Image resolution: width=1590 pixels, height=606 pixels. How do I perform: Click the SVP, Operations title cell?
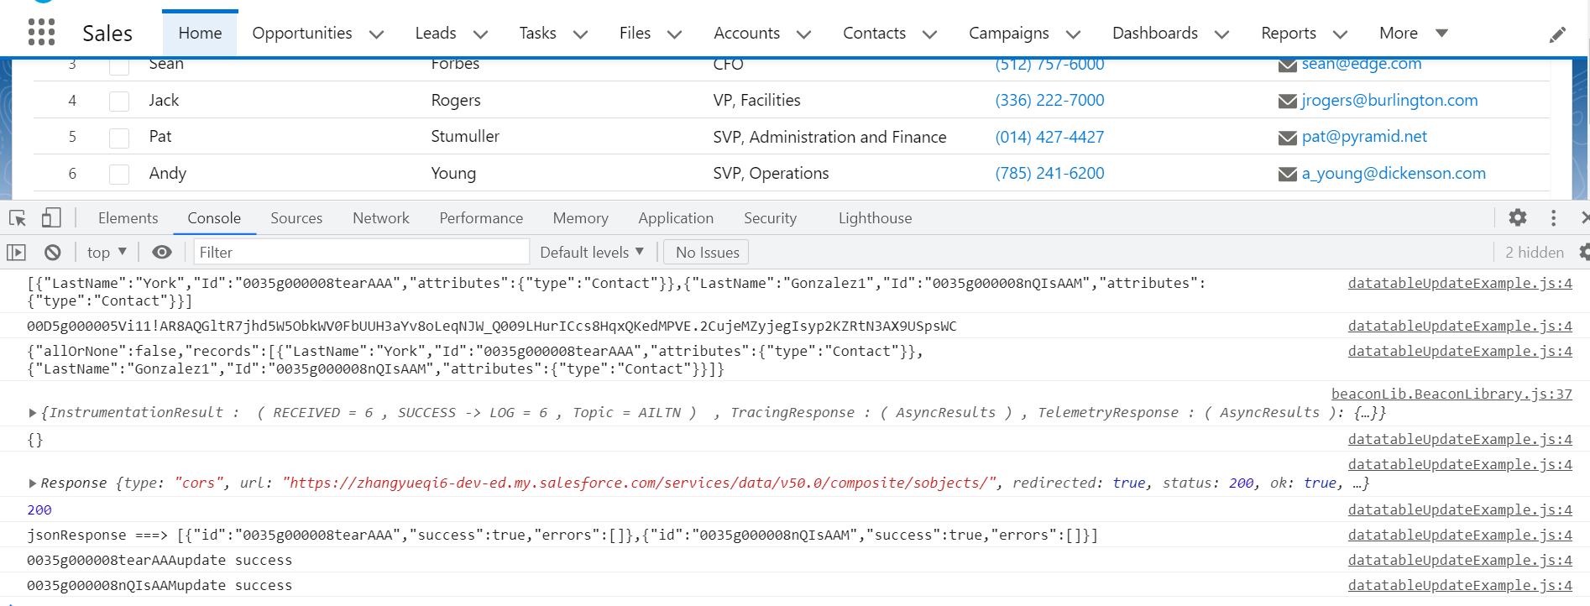[x=771, y=173]
